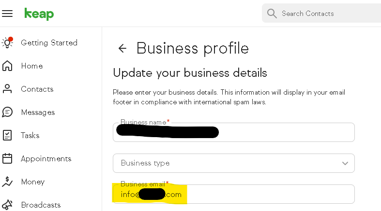Go back using the left arrow
The image size is (381, 211).
click(122, 48)
